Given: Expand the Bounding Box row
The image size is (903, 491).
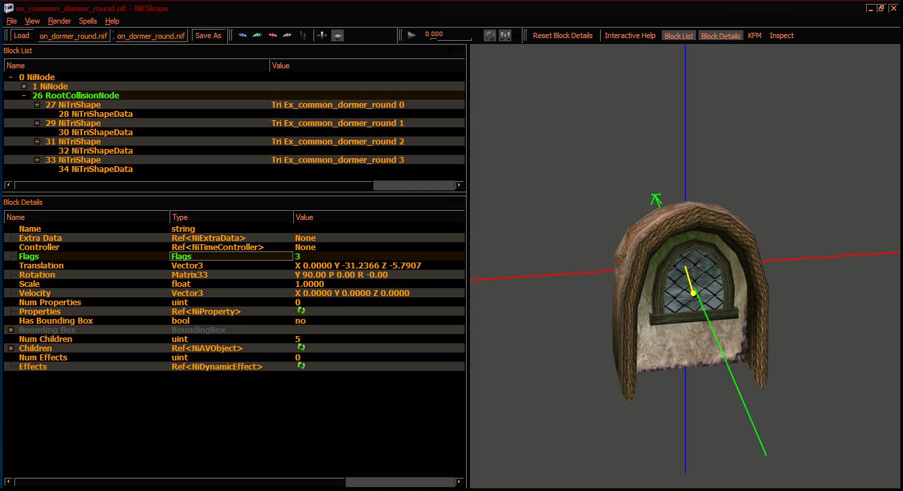Looking at the screenshot, I should point(11,330).
